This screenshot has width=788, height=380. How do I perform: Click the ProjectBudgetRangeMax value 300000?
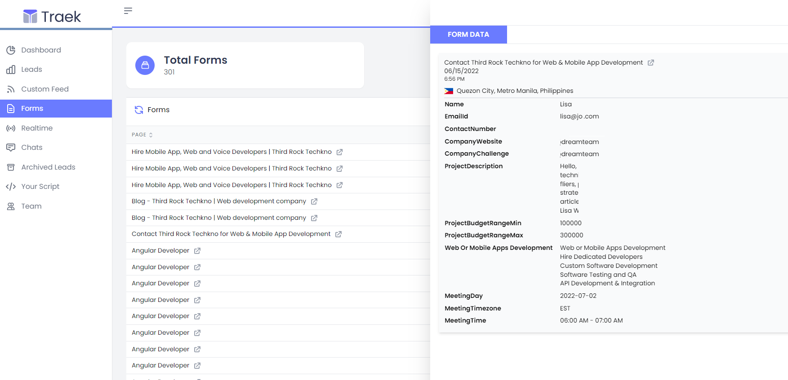coord(571,236)
